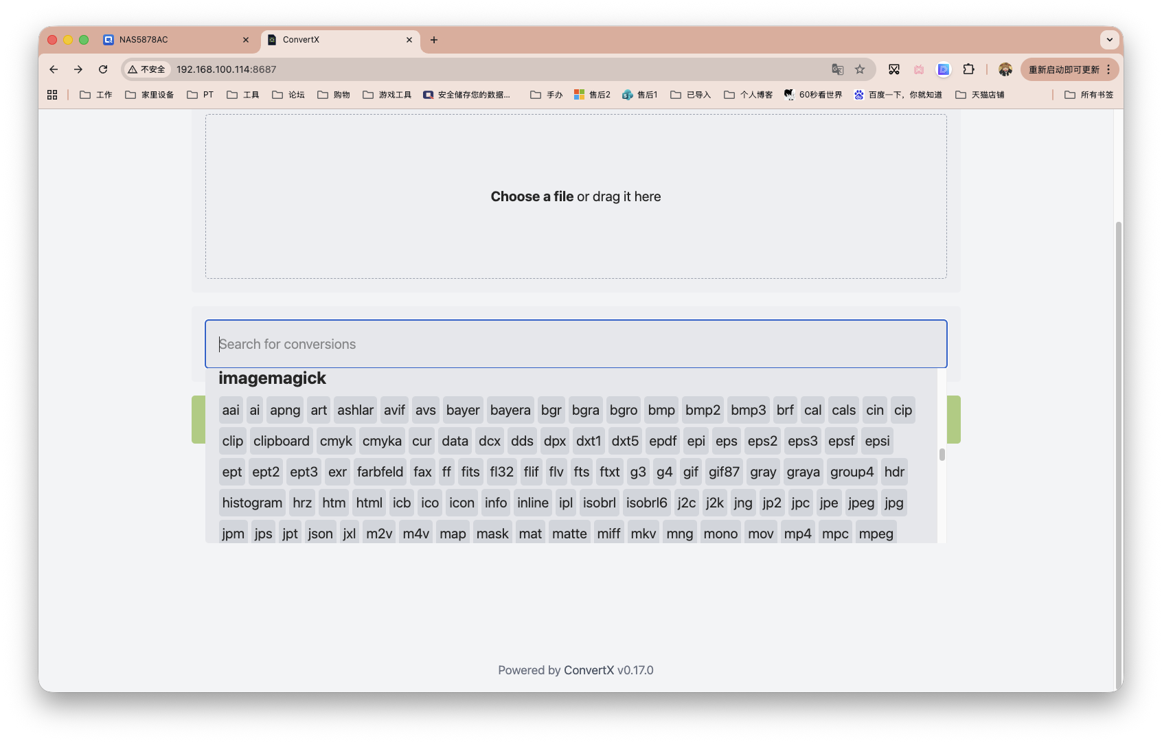Click the browser reload icon
Screen dimensions: 1162x743
click(x=103, y=69)
